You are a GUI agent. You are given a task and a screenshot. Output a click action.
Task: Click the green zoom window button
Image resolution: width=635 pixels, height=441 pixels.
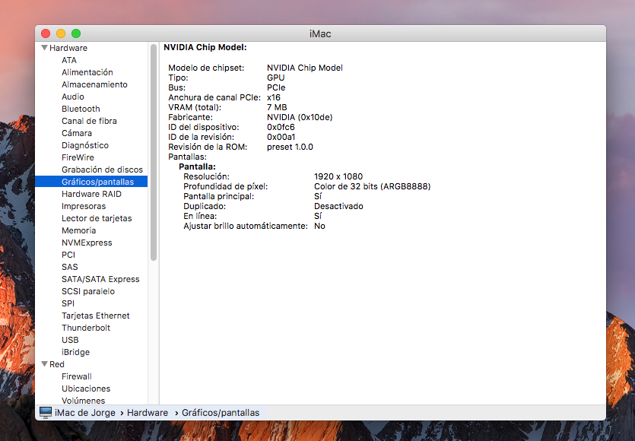(x=76, y=33)
